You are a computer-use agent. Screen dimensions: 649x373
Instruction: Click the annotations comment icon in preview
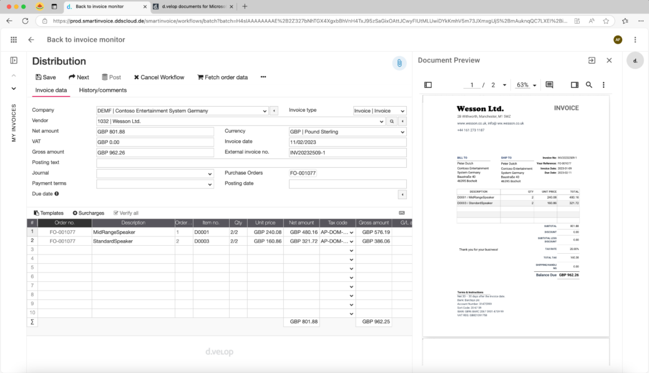[549, 85]
